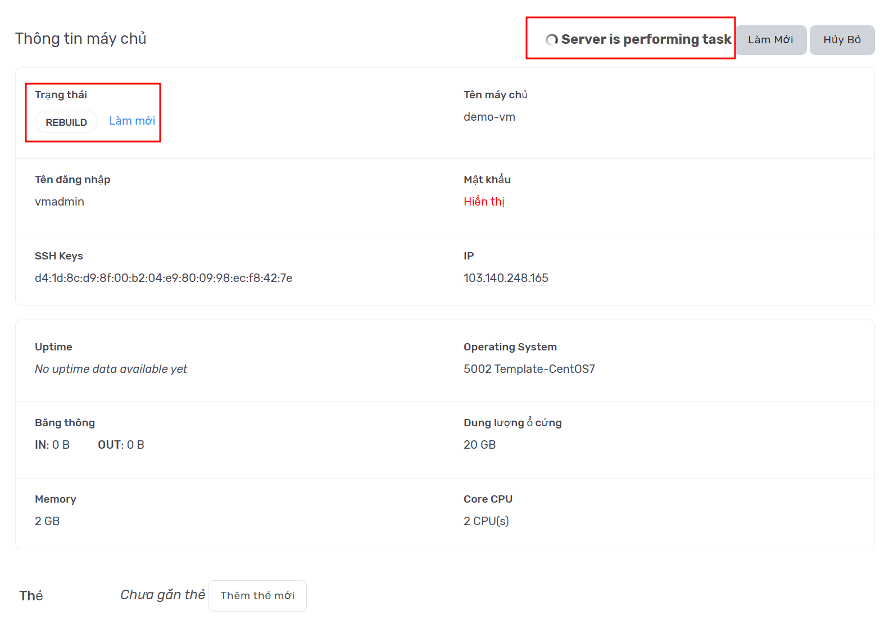Screen dimensions: 880x620
Task: Click the 20 GB disk capacity value
Action: [480, 445]
